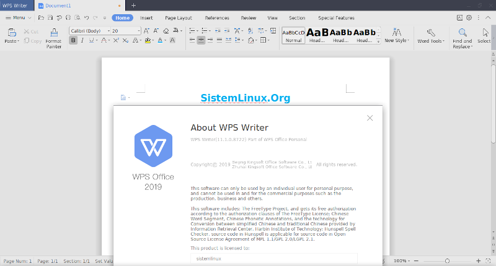496x266 pixels.
Task: Open the font size dropdown showing 20
Action: (138, 31)
